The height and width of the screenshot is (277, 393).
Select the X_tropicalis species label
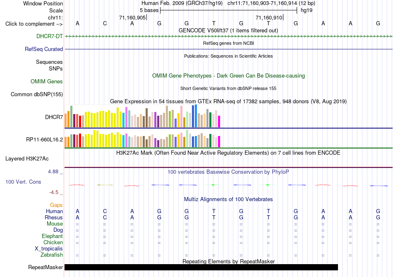tap(49, 249)
